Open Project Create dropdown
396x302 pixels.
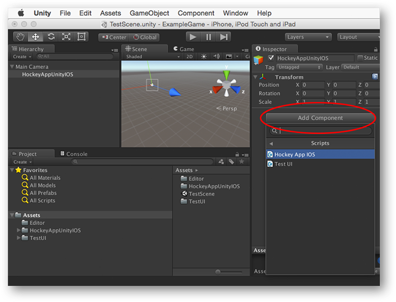tap(22, 162)
